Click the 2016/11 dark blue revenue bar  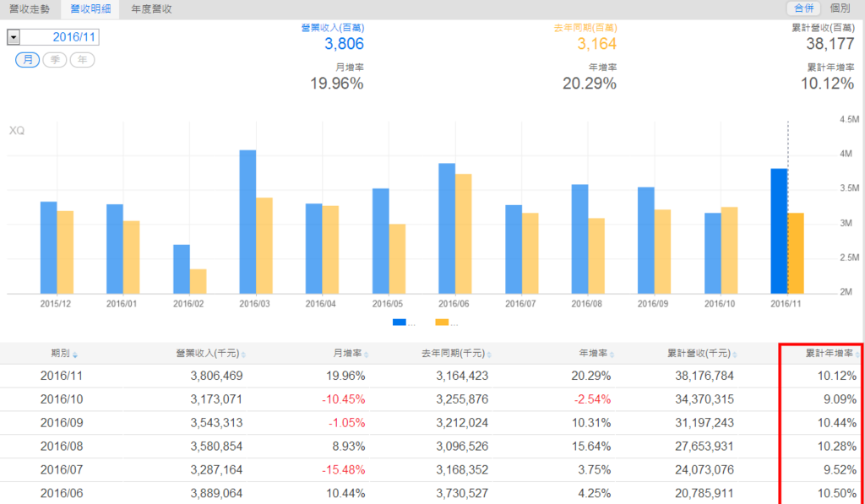779,231
